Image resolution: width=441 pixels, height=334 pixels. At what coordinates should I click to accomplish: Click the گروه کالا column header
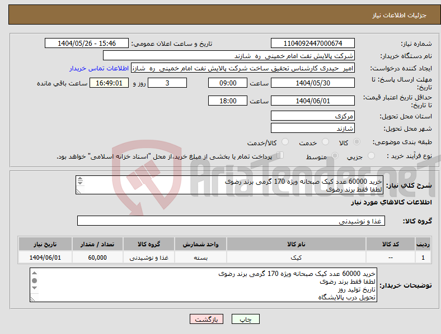pyautogui.click(x=149, y=244)
